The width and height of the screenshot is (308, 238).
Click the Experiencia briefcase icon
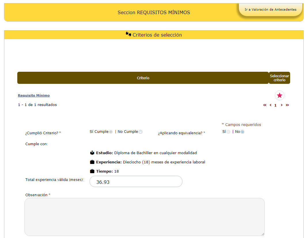click(92, 162)
